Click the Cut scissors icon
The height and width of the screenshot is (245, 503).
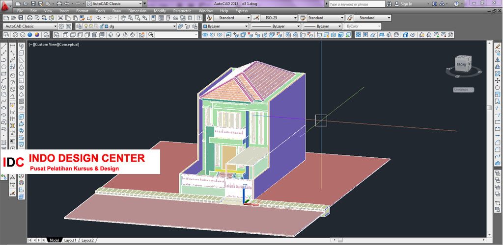pos(60,18)
